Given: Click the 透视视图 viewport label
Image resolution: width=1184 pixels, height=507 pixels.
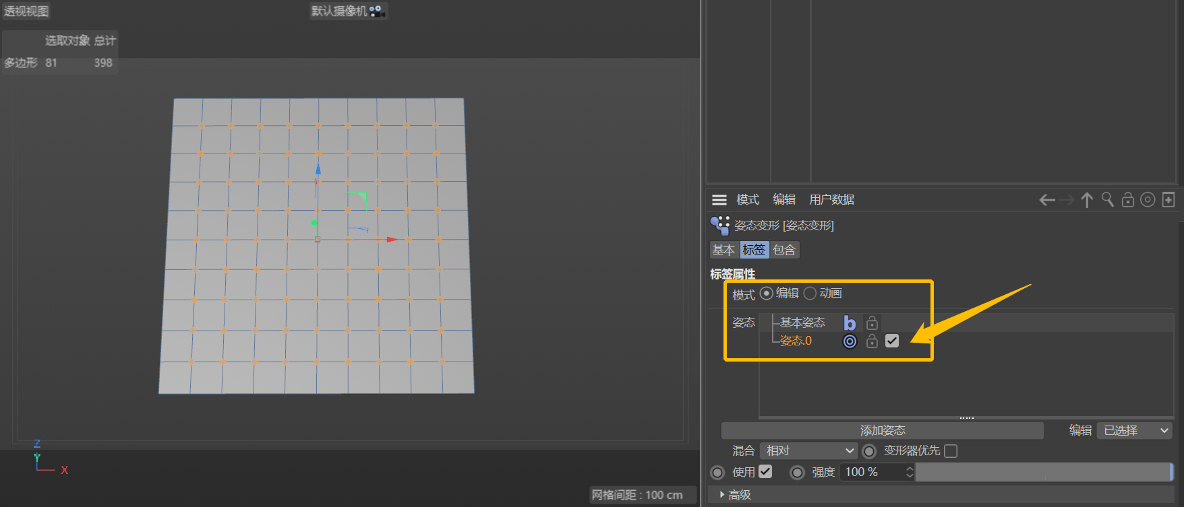Looking at the screenshot, I should pyautogui.click(x=26, y=11).
